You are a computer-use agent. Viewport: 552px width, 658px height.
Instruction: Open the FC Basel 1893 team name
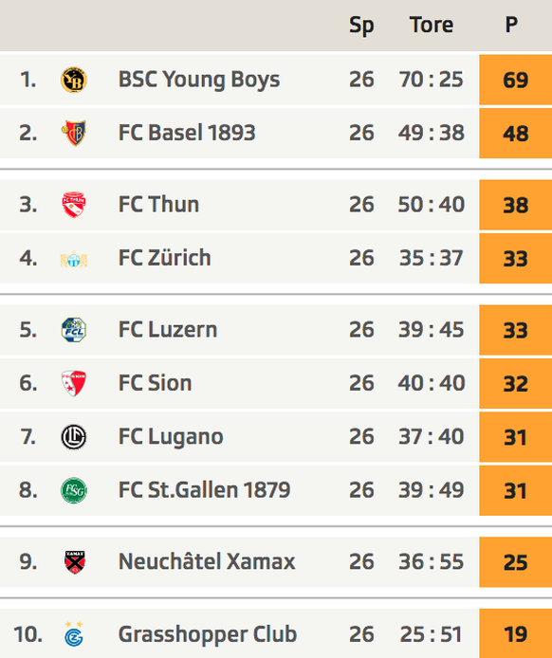tap(187, 133)
